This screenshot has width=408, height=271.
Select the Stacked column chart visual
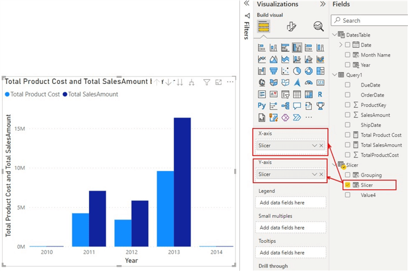coord(273,48)
